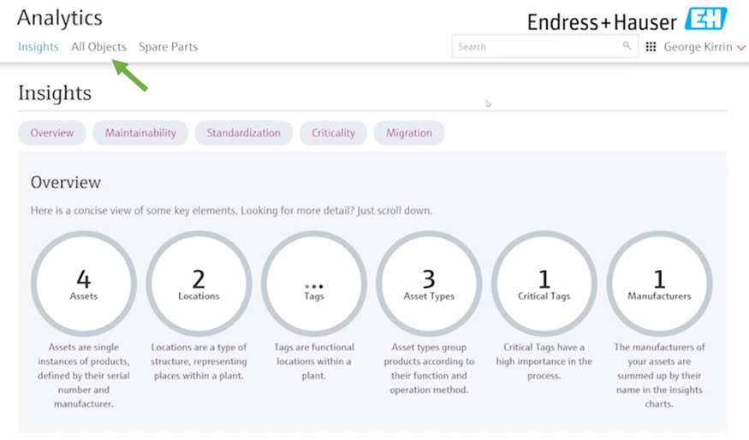Image resolution: width=749 pixels, height=440 pixels.
Task: Open the apps grid menu icon
Action: tap(651, 47)
